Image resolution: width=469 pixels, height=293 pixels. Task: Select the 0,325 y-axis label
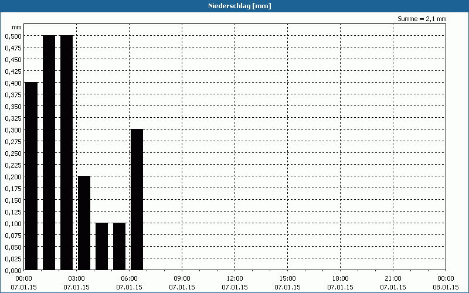tap(13, 118)
